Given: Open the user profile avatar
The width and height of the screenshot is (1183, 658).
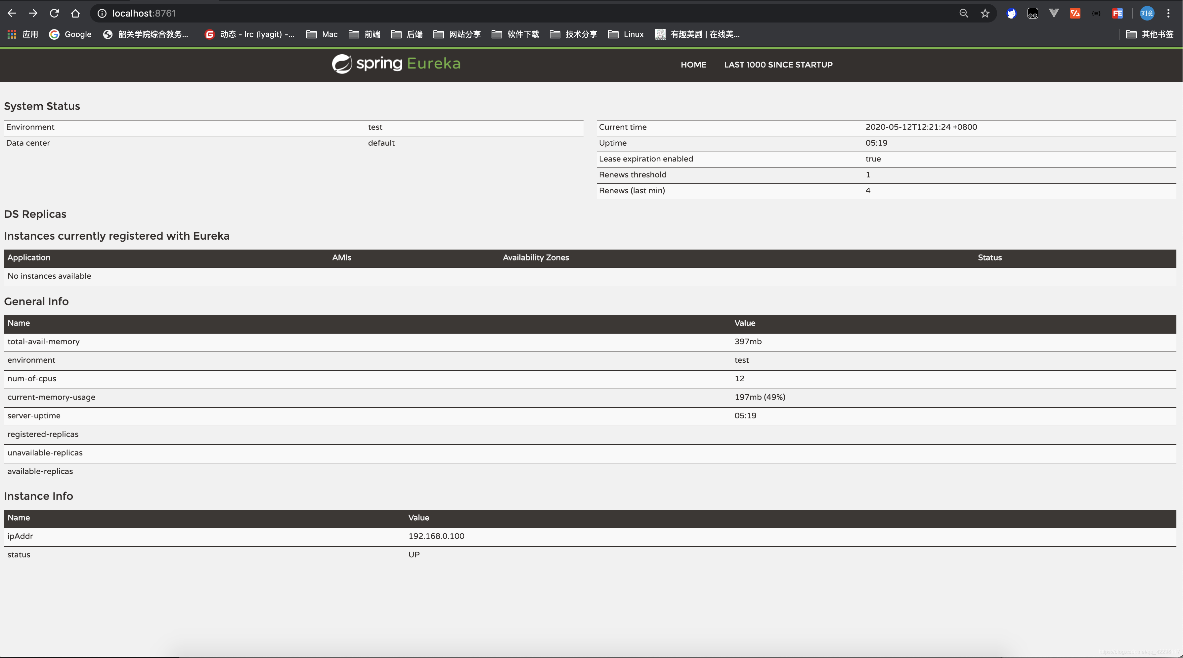Looking at the screenshot, I should click(1147, 13).
